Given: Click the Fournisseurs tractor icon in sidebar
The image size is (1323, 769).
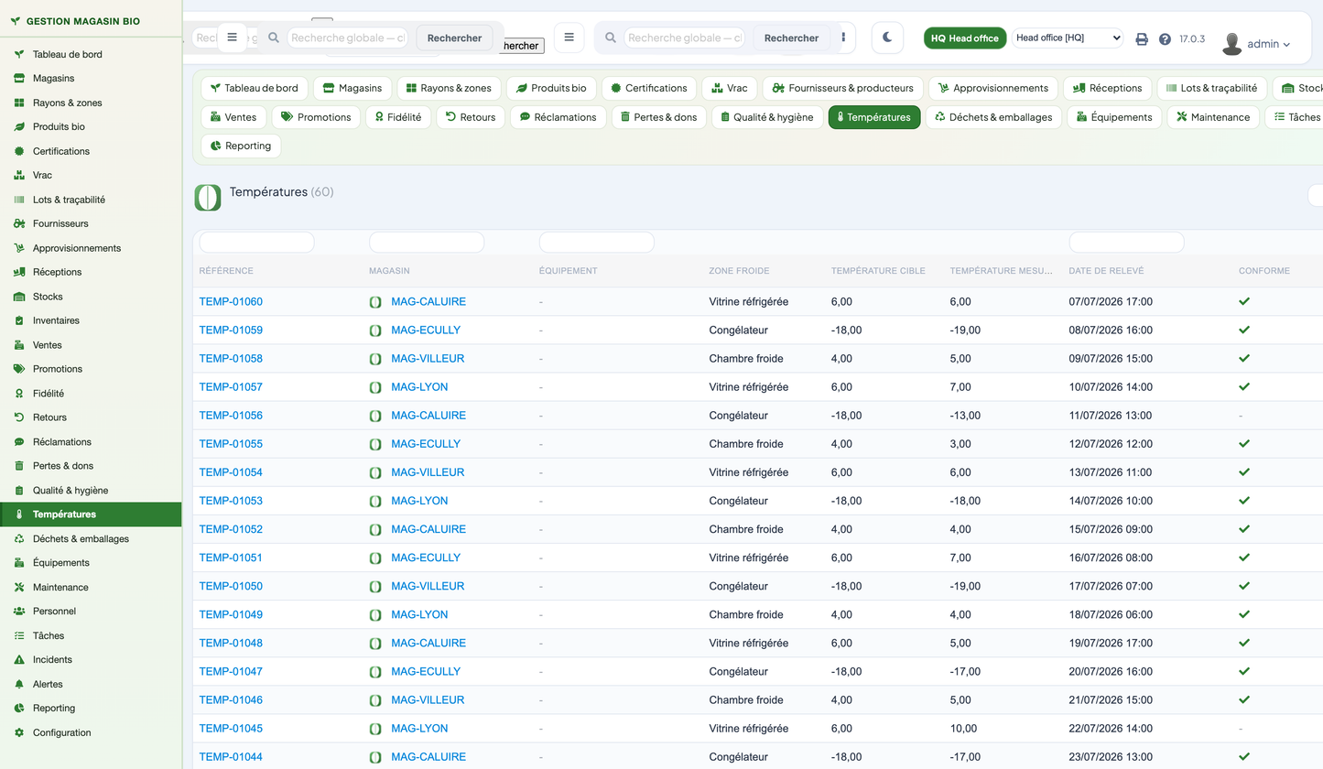Looking at the screenshot, I should [x=18, y=223].
